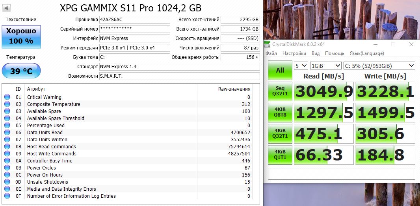Screen dimensions: 420x206
Task: Click the All benchmark button
Action: [x=280, y=70]
